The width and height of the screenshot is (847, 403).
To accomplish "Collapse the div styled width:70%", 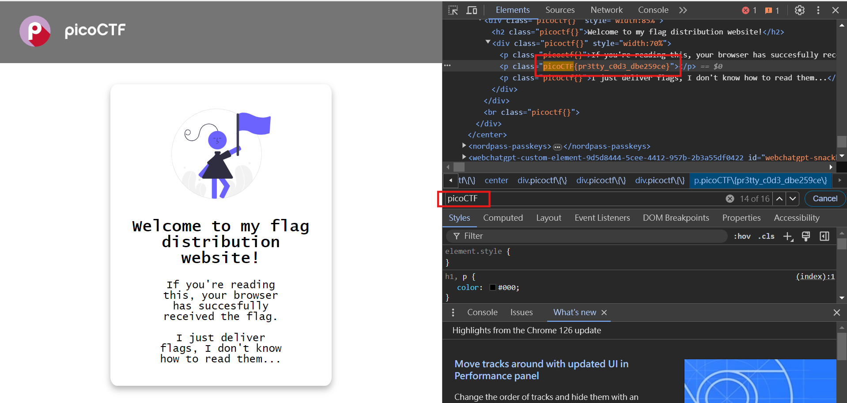I will [x=488, y=42].
